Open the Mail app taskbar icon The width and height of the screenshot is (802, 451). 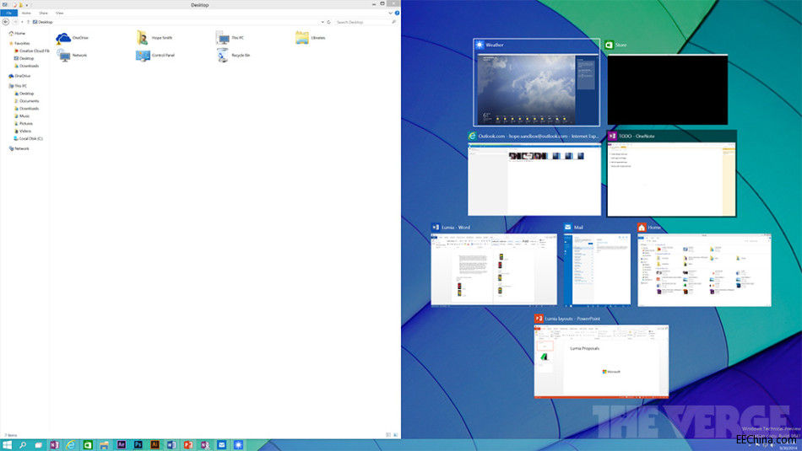(221, 445)
